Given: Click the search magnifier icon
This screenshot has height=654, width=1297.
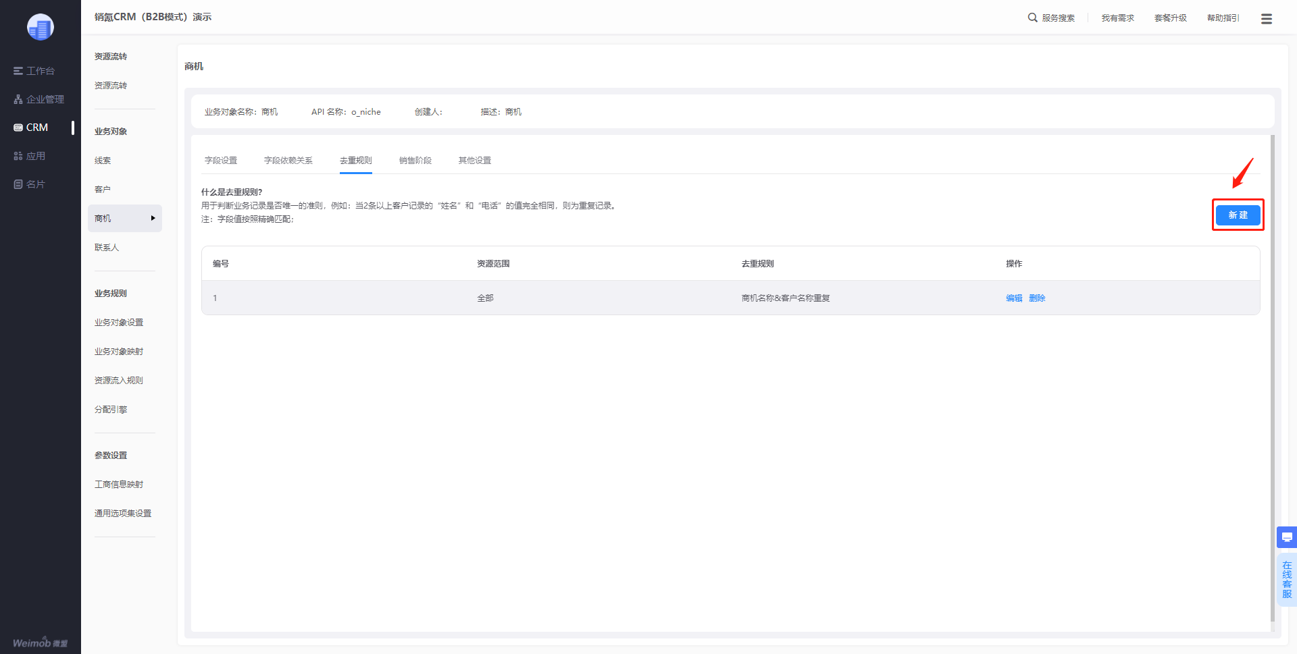Looking at the screenshot, I should pos(1033,18).
